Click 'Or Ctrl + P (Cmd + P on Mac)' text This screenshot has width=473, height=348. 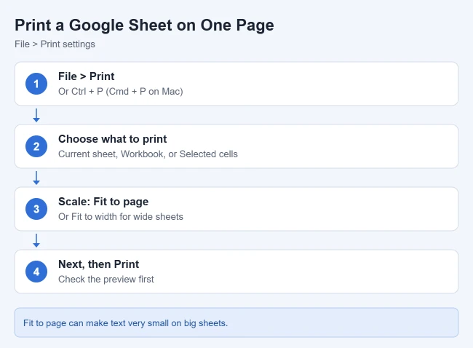click(121, 92)
